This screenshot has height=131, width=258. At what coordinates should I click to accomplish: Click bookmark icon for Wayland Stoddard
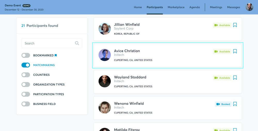click(x=235, y=78)
